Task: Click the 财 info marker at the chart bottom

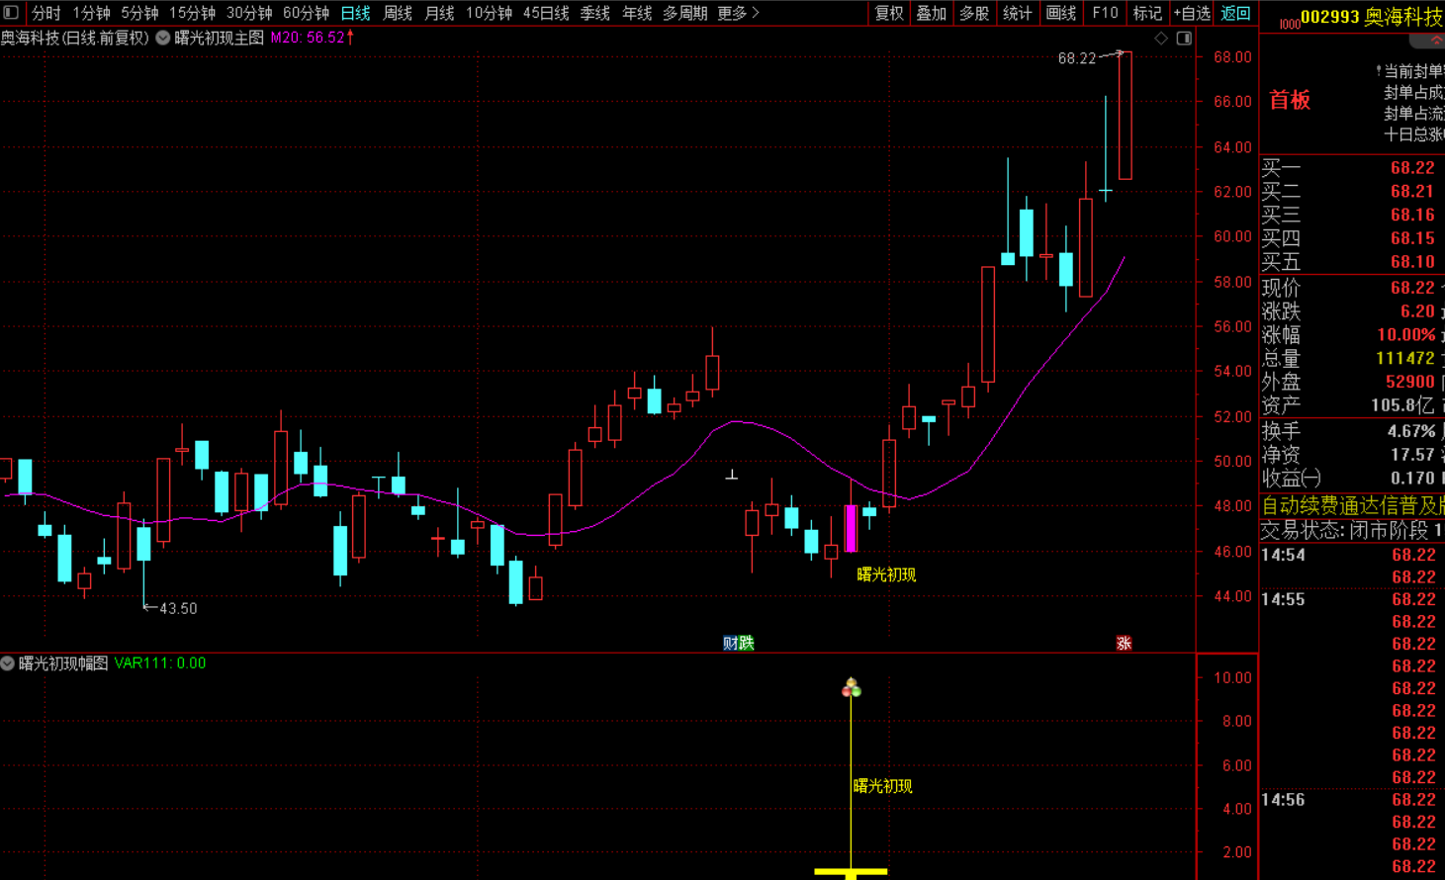Action: (730, 643)
